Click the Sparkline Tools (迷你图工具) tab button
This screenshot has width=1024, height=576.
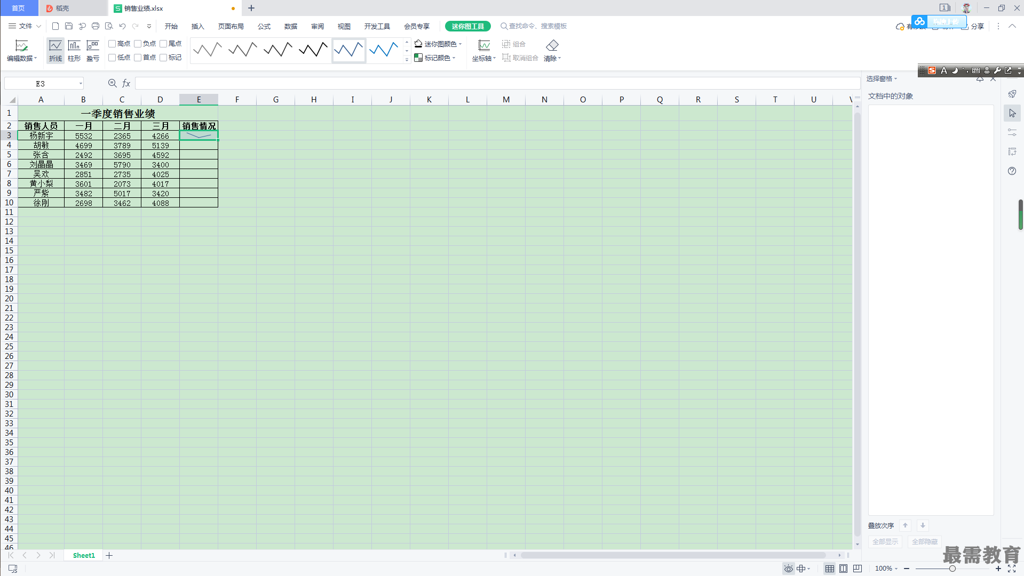(x=468, y=26)
